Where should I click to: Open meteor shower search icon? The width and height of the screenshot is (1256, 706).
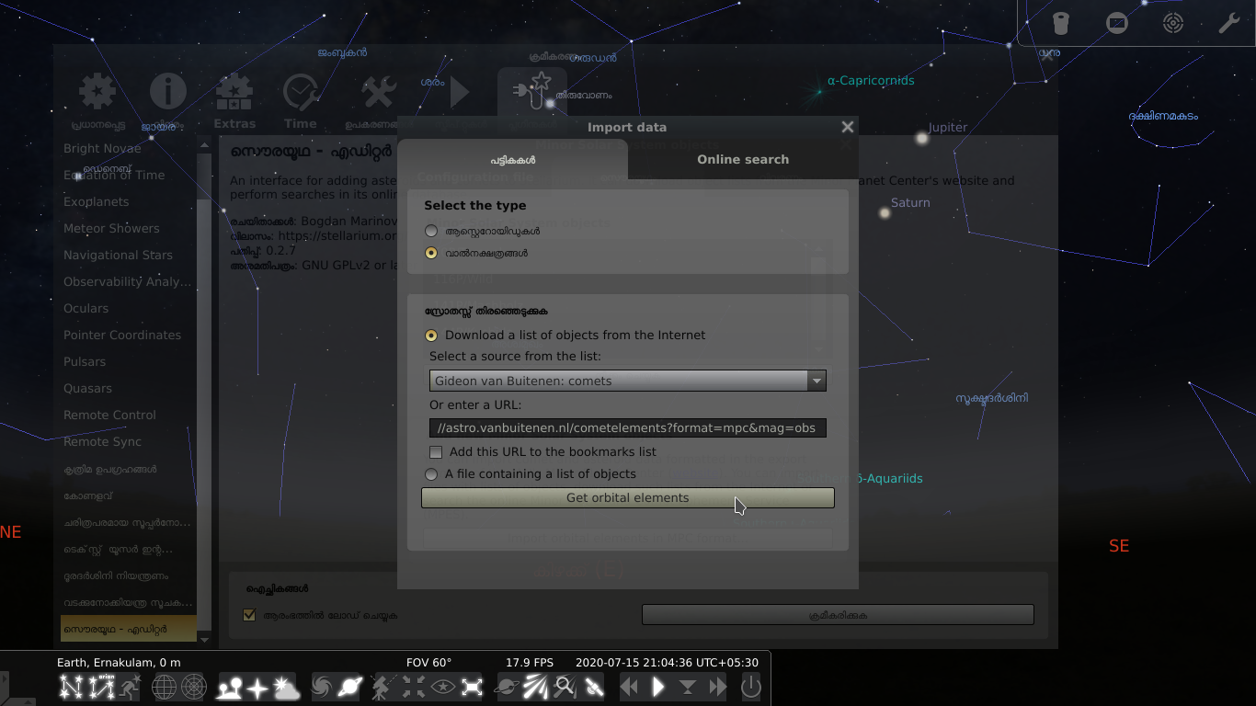pos(565,687)
